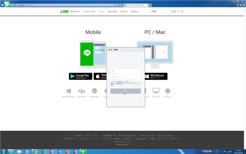The height and width of the screenshot is (154, 246).
Task: Click the grey next button in dialog
Action: [x=125, y=91]
